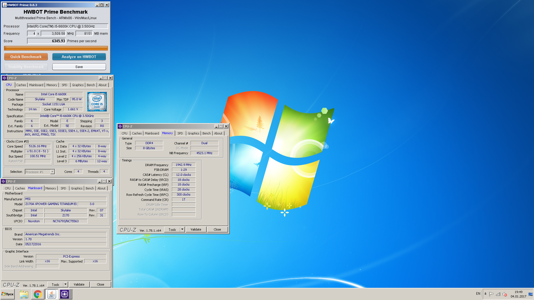The height and width of the screenshot is (300, 534).
Task: Click Validate in the Memory window
Action: [x=196, y=229]
